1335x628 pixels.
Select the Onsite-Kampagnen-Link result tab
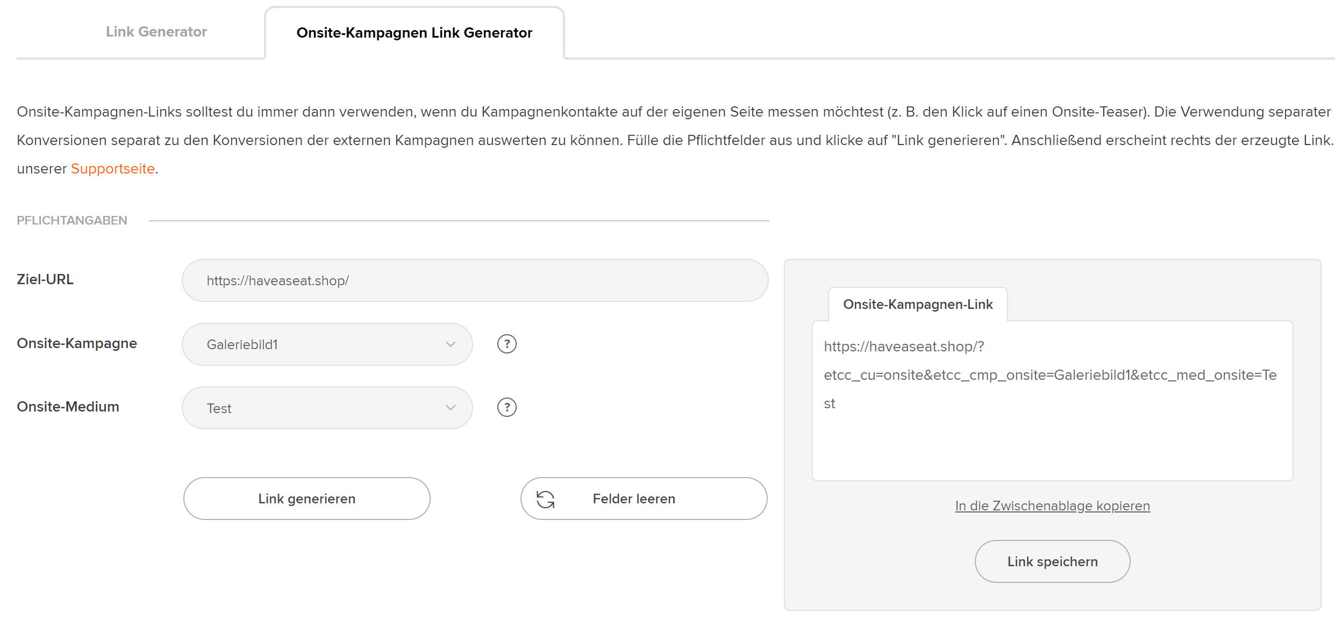[x=918, y=304]
